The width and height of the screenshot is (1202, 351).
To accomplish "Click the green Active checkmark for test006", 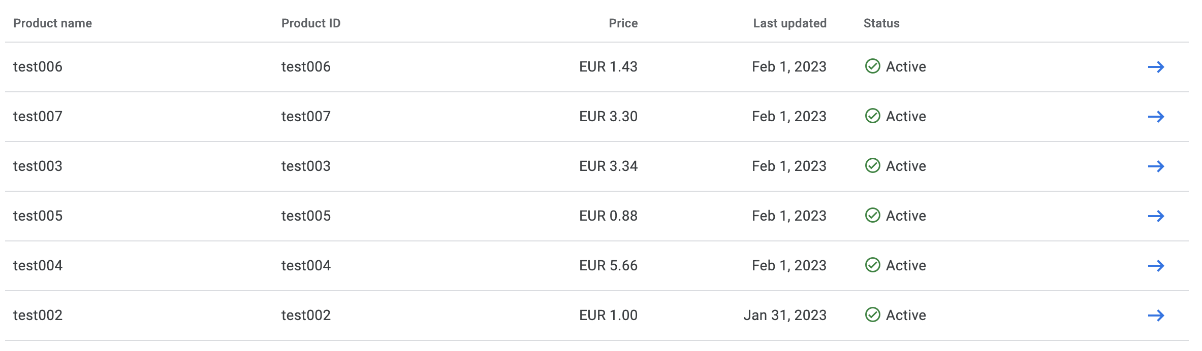I will (872, 66).
